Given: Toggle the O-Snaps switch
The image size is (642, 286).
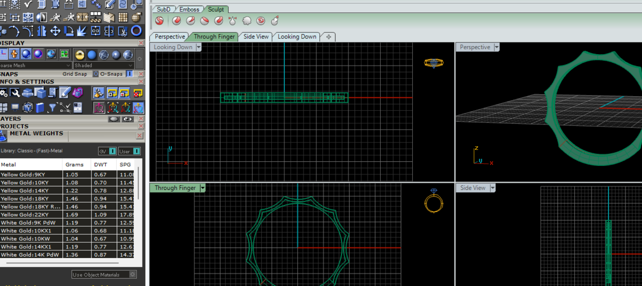Looking at the screenshot, I should coord(129,74).
